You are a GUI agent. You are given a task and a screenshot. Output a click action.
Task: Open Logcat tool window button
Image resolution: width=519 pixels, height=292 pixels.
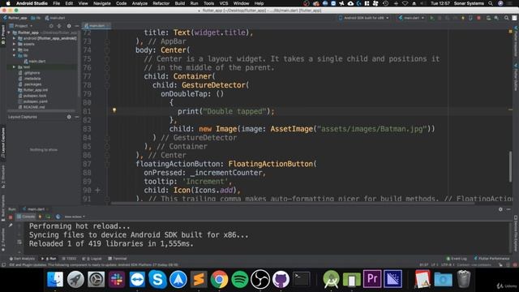click(92, 259)
